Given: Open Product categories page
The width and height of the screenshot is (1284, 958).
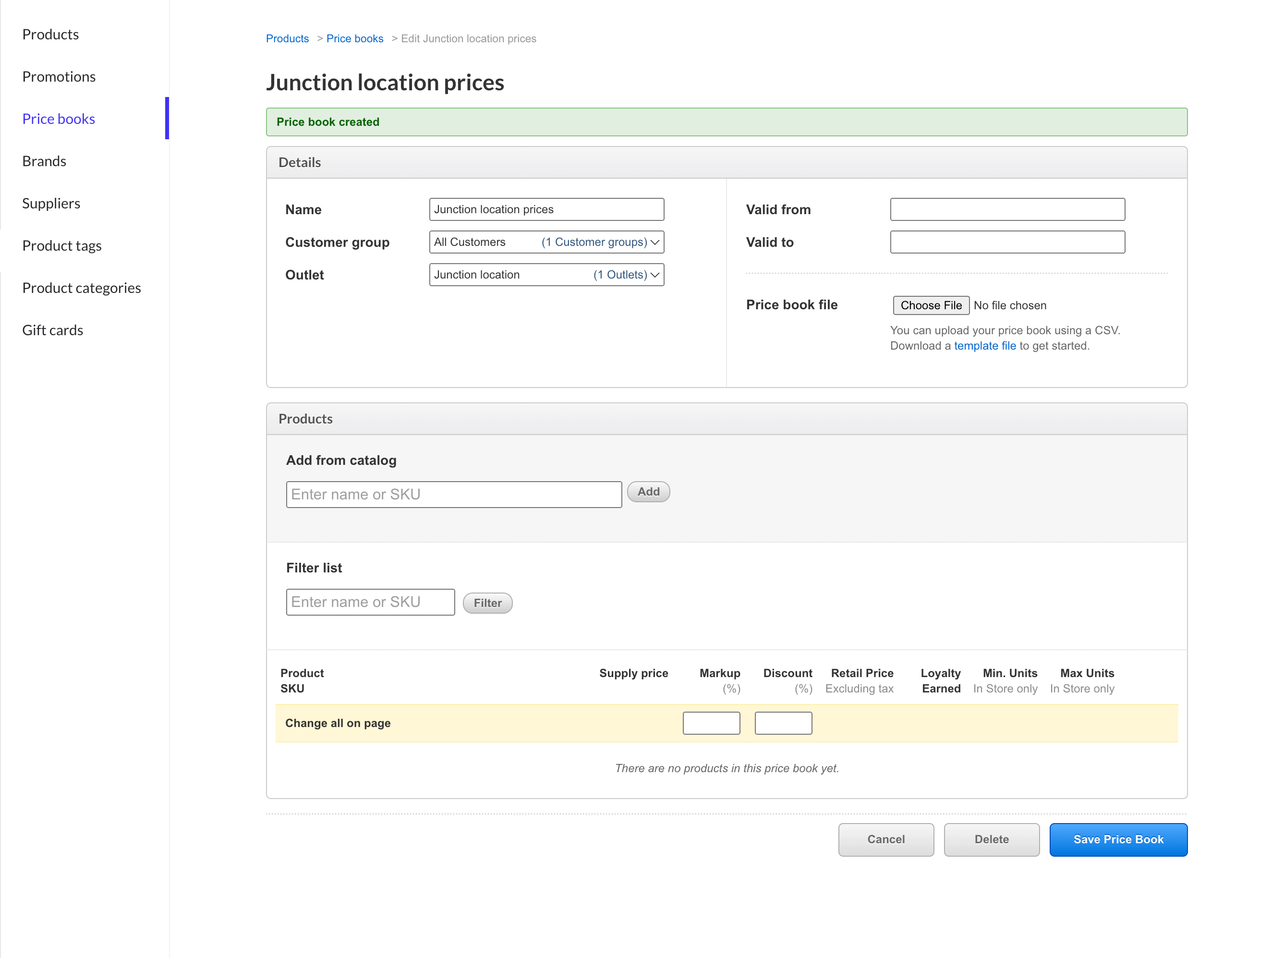Looking at the screenshot, I should [x=82, y=288].
